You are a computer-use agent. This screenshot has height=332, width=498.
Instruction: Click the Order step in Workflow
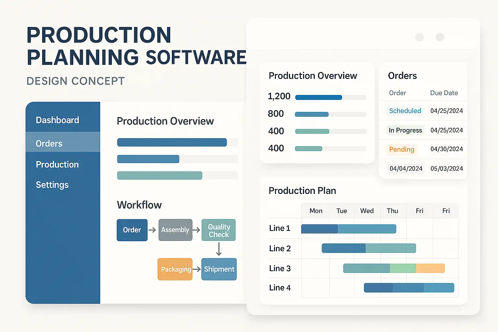tap(132, 230)
